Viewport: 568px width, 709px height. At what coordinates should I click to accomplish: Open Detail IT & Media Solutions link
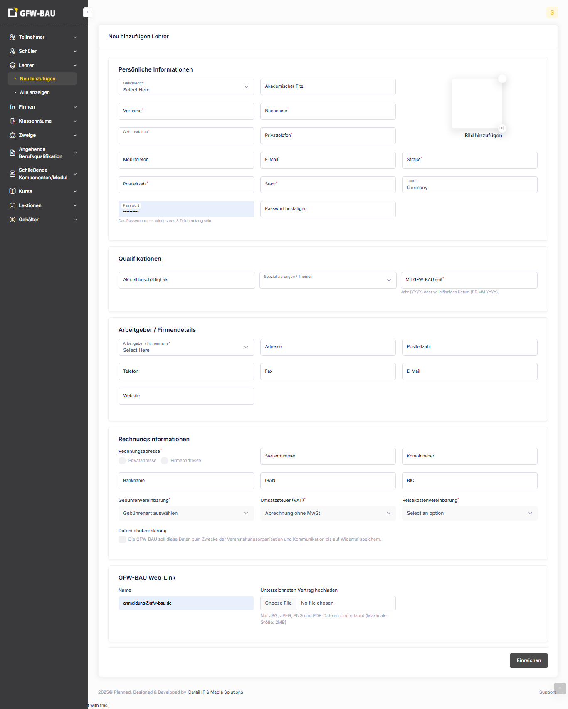pos(215,692)
